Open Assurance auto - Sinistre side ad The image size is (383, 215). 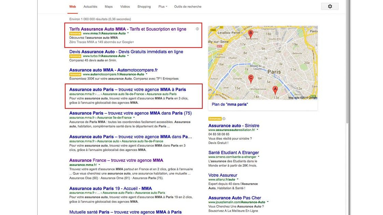(x=234, y=126)
